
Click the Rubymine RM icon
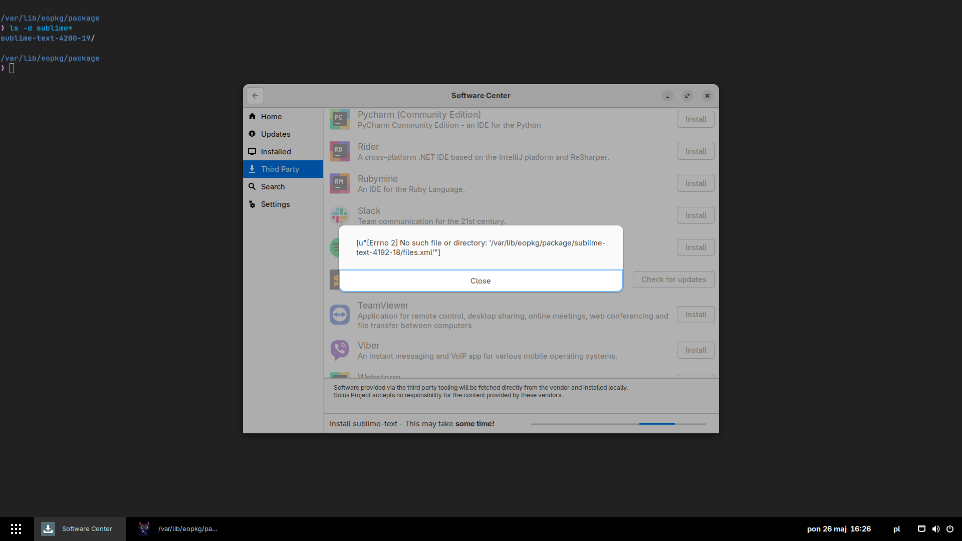coord(340,184)
